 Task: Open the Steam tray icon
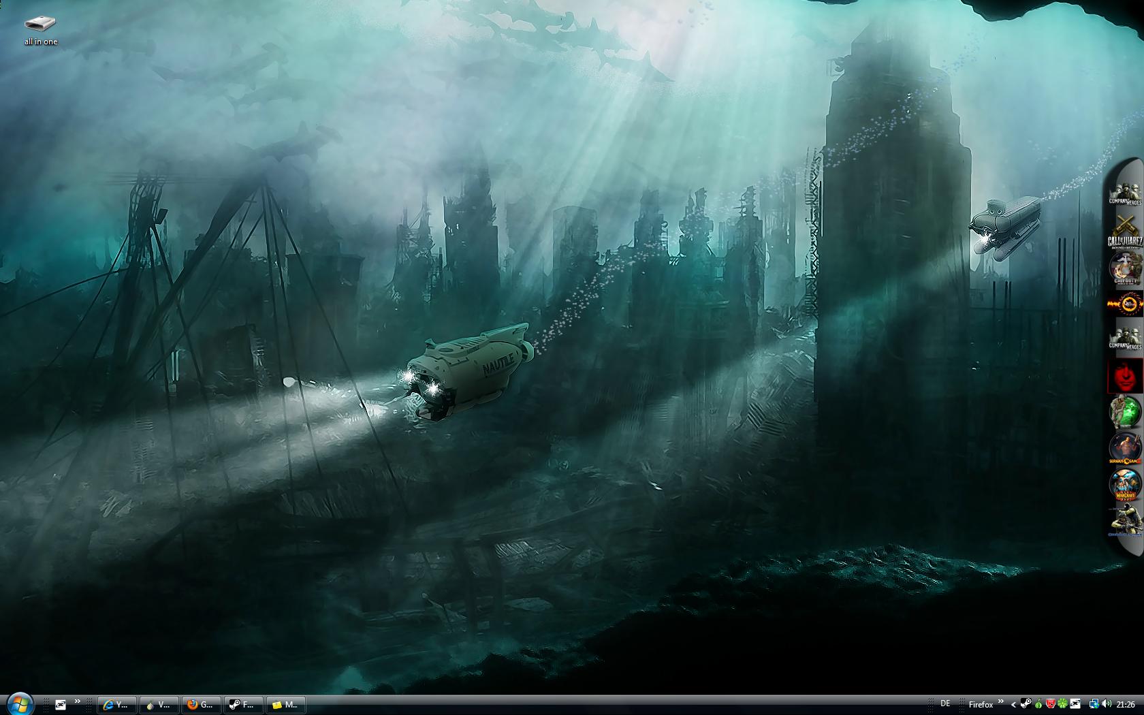tap(1026, 703)
